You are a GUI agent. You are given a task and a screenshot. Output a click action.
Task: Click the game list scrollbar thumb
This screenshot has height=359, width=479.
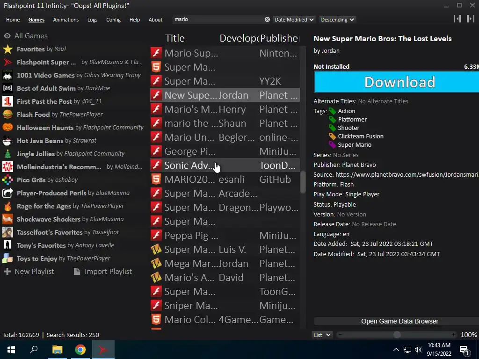point(303,182)
